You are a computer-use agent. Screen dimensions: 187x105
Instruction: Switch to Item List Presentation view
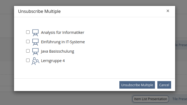tap(151, 99)
